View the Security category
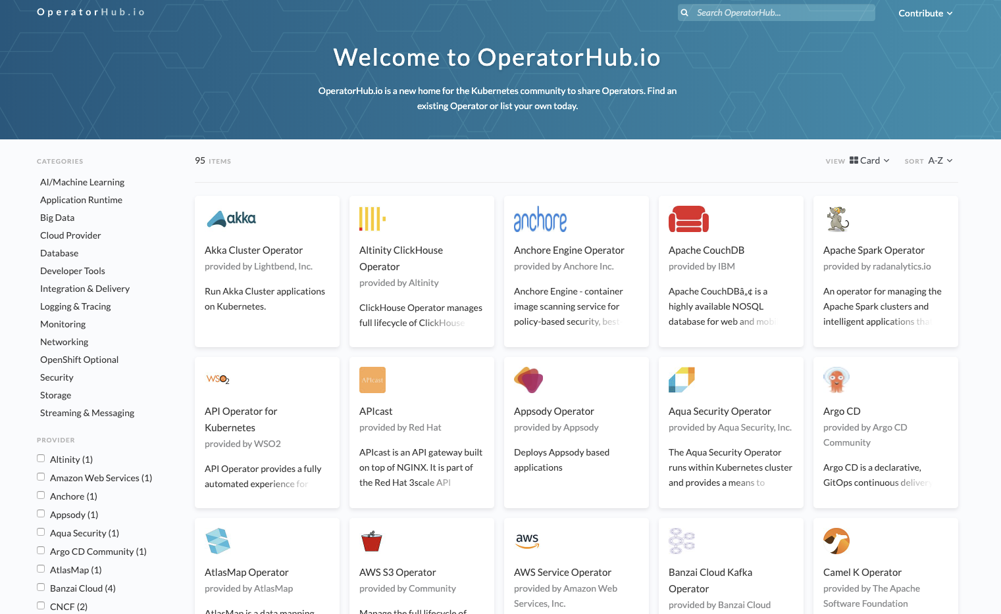This screenshot has height=614, width=1001. coord(57,377)
